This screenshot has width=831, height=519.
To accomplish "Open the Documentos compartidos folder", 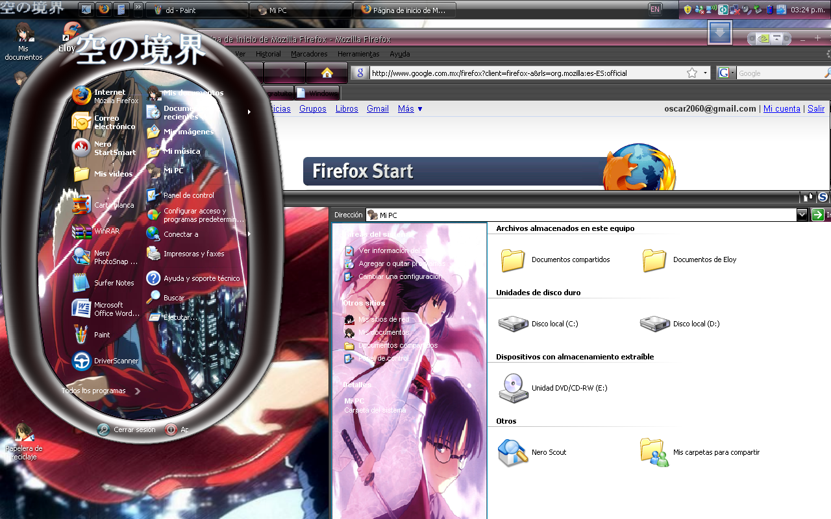I will click(555, 259).
